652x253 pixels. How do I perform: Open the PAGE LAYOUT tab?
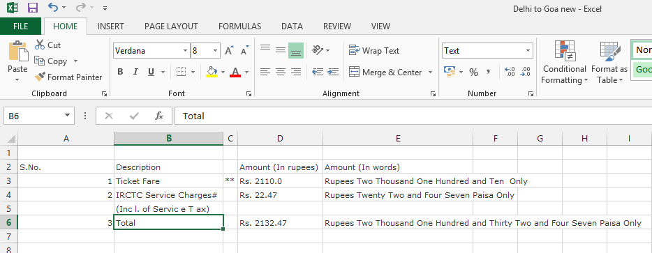click(x=171, y=26)
